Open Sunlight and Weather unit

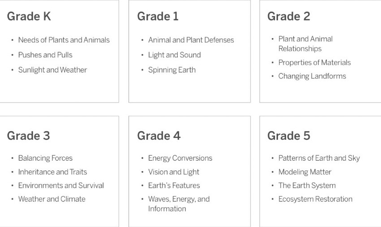point(52,70)
